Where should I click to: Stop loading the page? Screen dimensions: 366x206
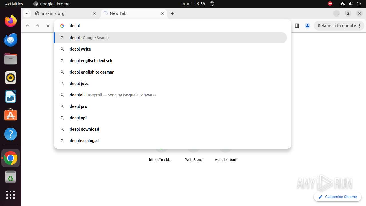pos(48,26)
